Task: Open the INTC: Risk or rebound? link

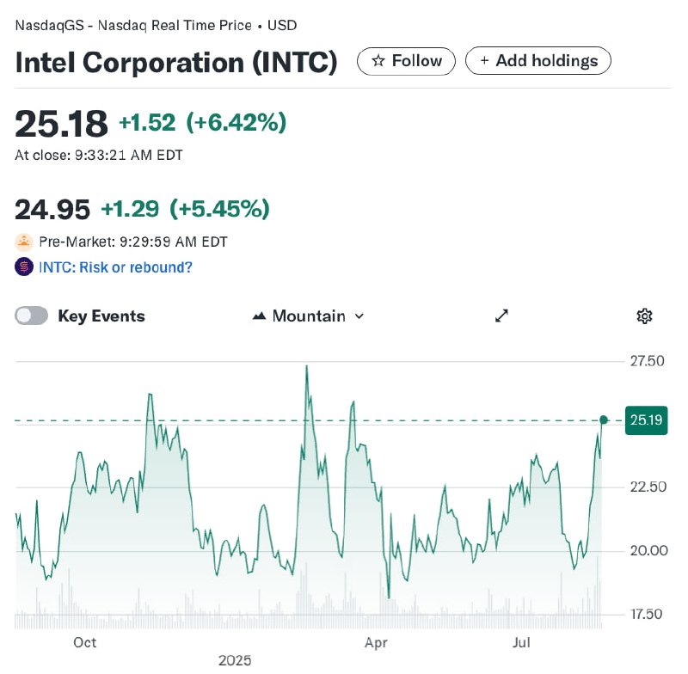Action: (115, 267)
